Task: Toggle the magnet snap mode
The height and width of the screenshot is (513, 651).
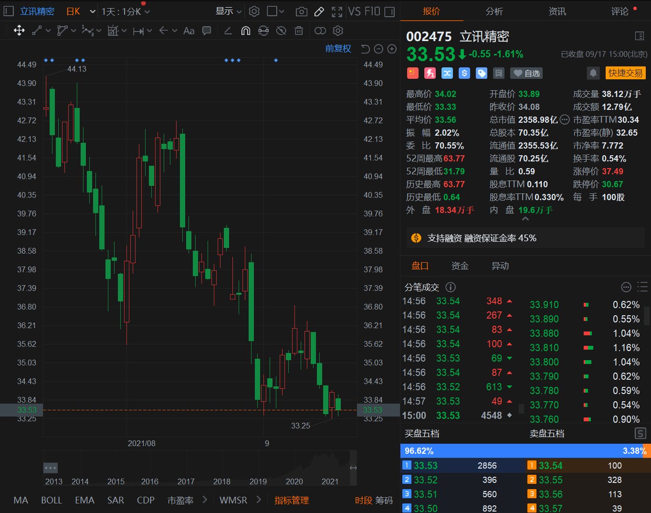Action: point(246,31)
